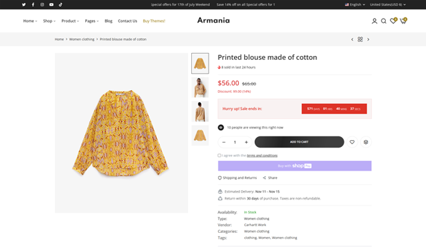
Task: Increase quantity with the plus button
Action: [x=246, y=142]
